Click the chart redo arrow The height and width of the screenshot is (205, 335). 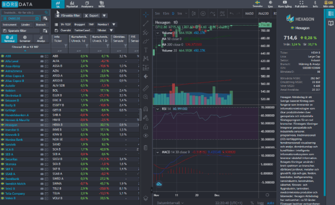[238, 14]
